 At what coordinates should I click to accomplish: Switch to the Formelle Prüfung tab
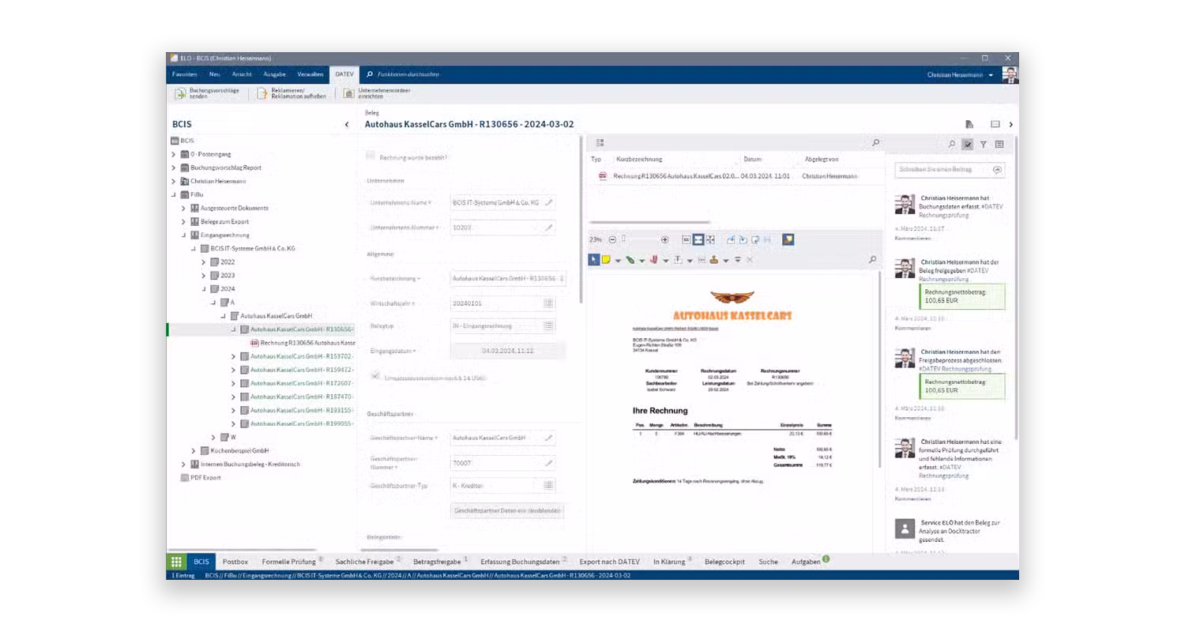coord(290,562)
